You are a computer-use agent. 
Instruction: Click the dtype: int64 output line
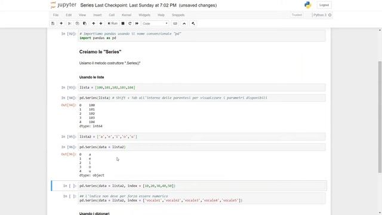click(91, 126)
